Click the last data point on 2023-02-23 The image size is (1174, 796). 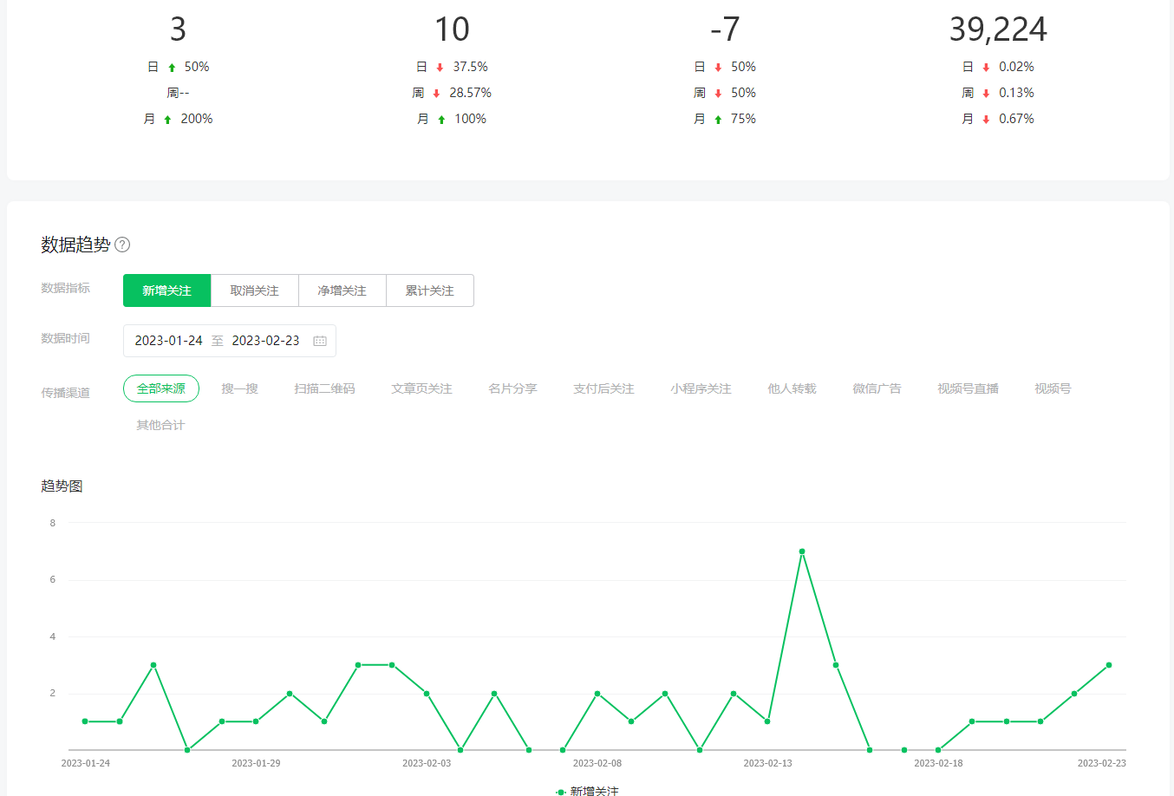1109,665
